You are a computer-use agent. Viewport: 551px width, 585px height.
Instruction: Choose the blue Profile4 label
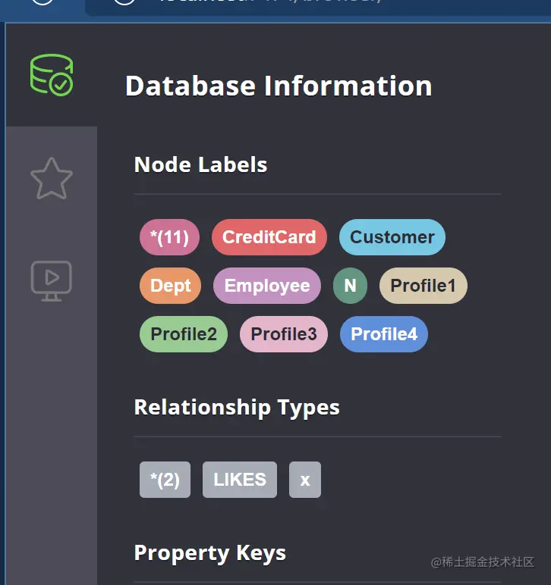click(384, 334)
